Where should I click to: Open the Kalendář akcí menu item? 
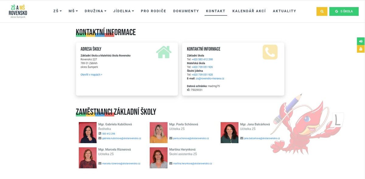pos(249,11)
